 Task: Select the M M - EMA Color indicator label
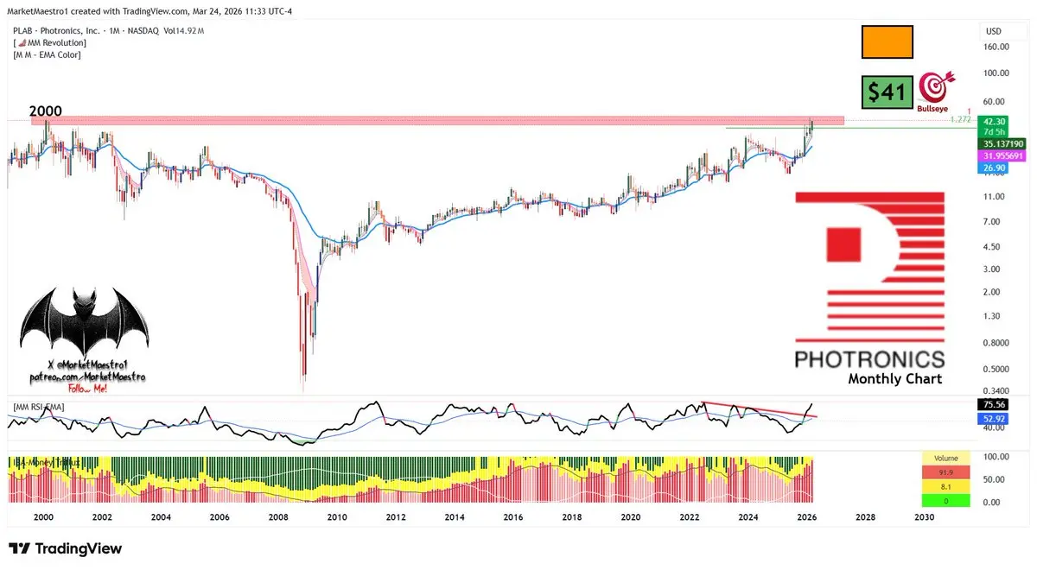(48, 54)
